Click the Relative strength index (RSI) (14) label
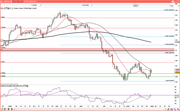 pos(11,86)
